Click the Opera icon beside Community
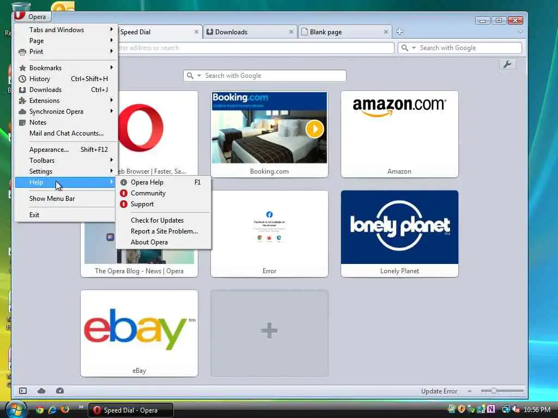This screenshot has height=418, width=558. (124, 193)
